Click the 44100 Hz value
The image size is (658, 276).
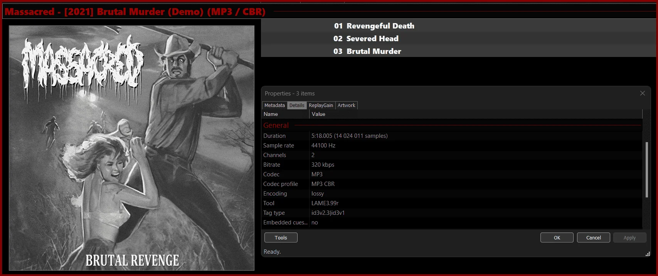323,146
